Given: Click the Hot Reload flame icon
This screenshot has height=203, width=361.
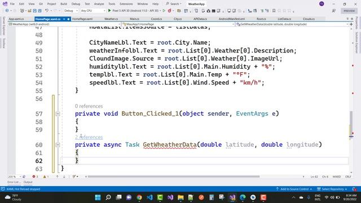Looking at the screenshot, I should click(170, 11).
